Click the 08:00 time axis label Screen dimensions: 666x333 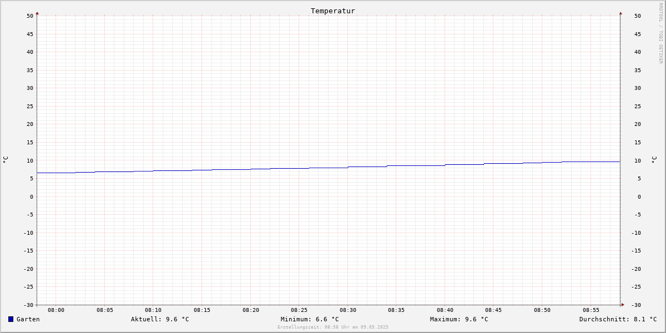[56, 310]
